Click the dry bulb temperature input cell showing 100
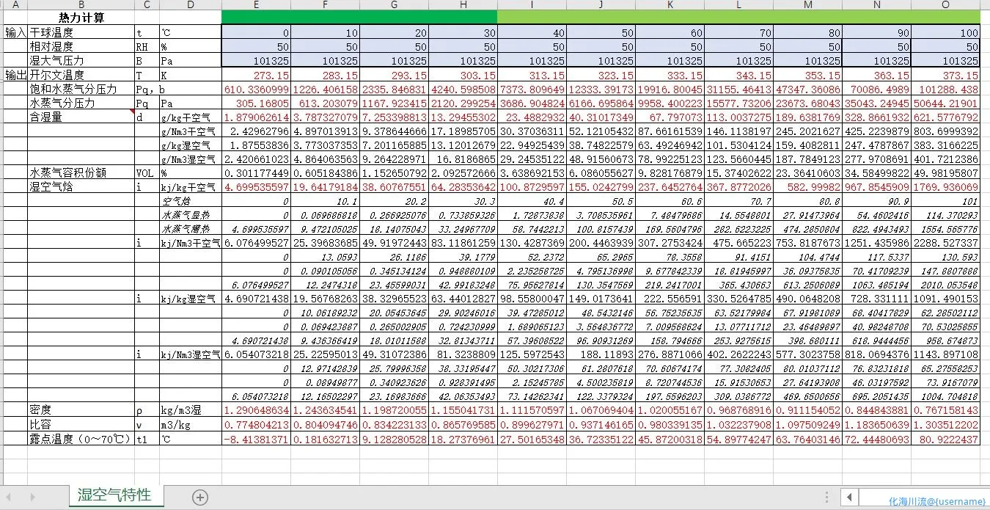The height and width of the screenshot is (510, 990). (945, 32)
